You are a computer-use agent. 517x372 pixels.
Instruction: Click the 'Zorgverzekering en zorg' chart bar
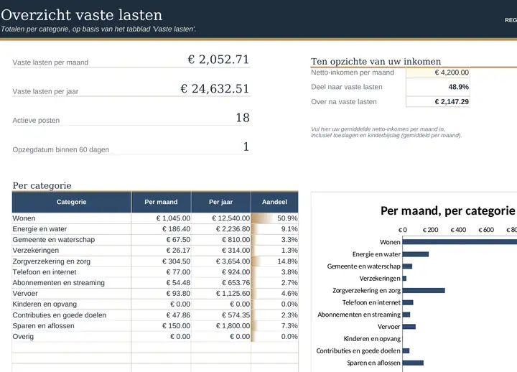point(424,291)
